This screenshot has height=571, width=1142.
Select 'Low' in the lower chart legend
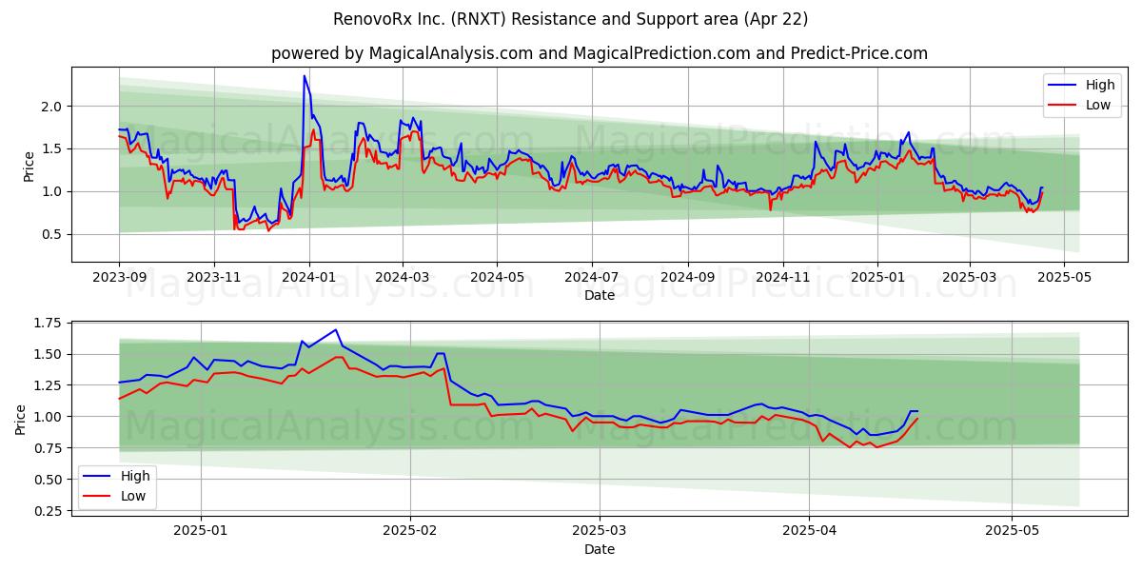(x=134, y=495)
